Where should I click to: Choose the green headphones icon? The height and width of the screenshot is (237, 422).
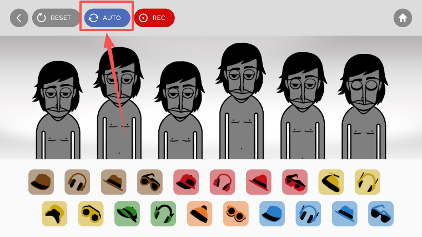click(x=163, y=214)
